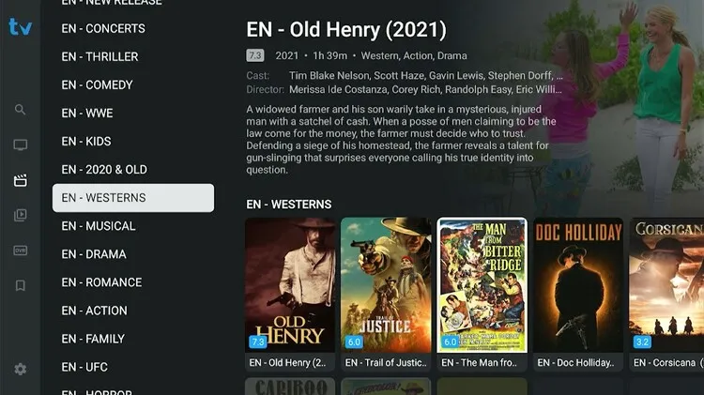The image size is (704, 395).
Task: Open the search icon in sidebar
Action: (x=21, y=110)
